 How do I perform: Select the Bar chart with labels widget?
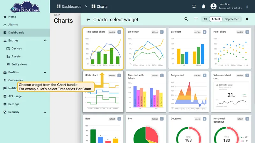pos(146,92)
